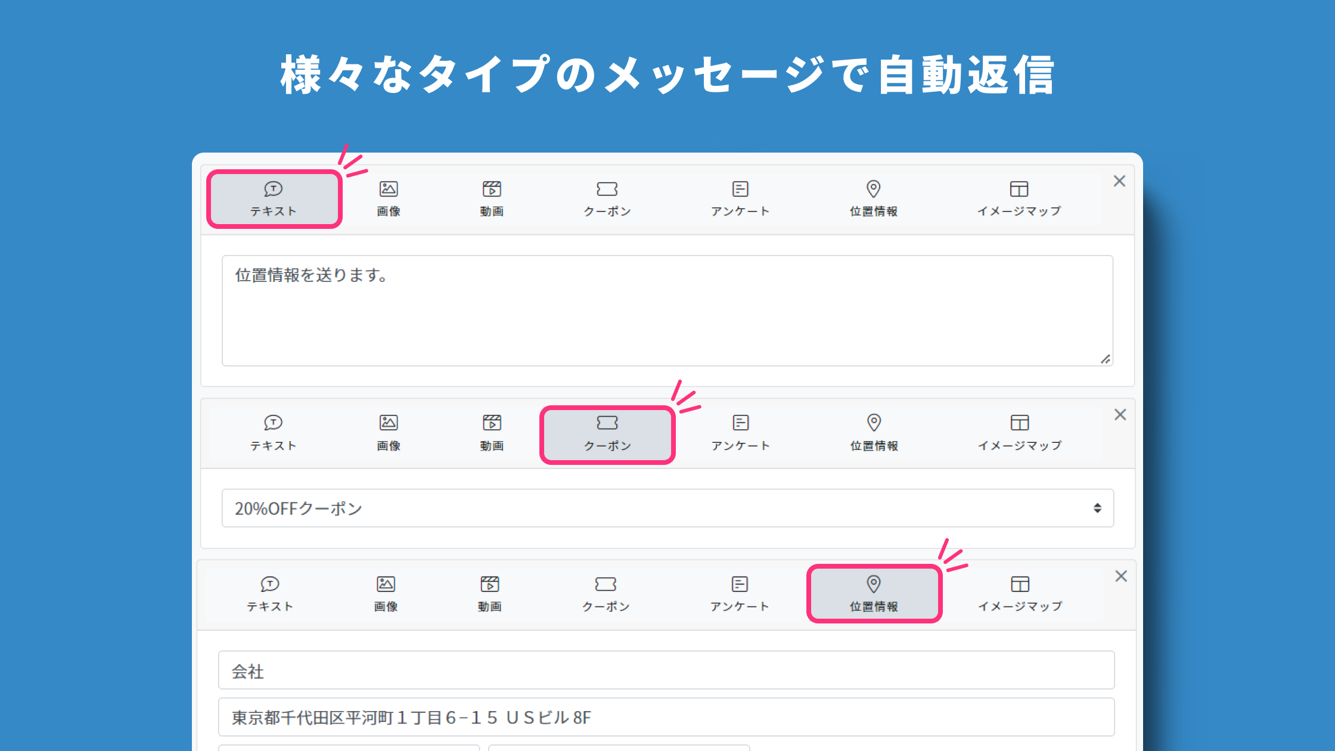Switch the third panel to 画像 type

386,594
